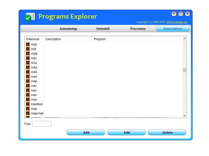Screen dimensions: 209x156
Task: Click the .m4e row icon
Action: [28, 76]
